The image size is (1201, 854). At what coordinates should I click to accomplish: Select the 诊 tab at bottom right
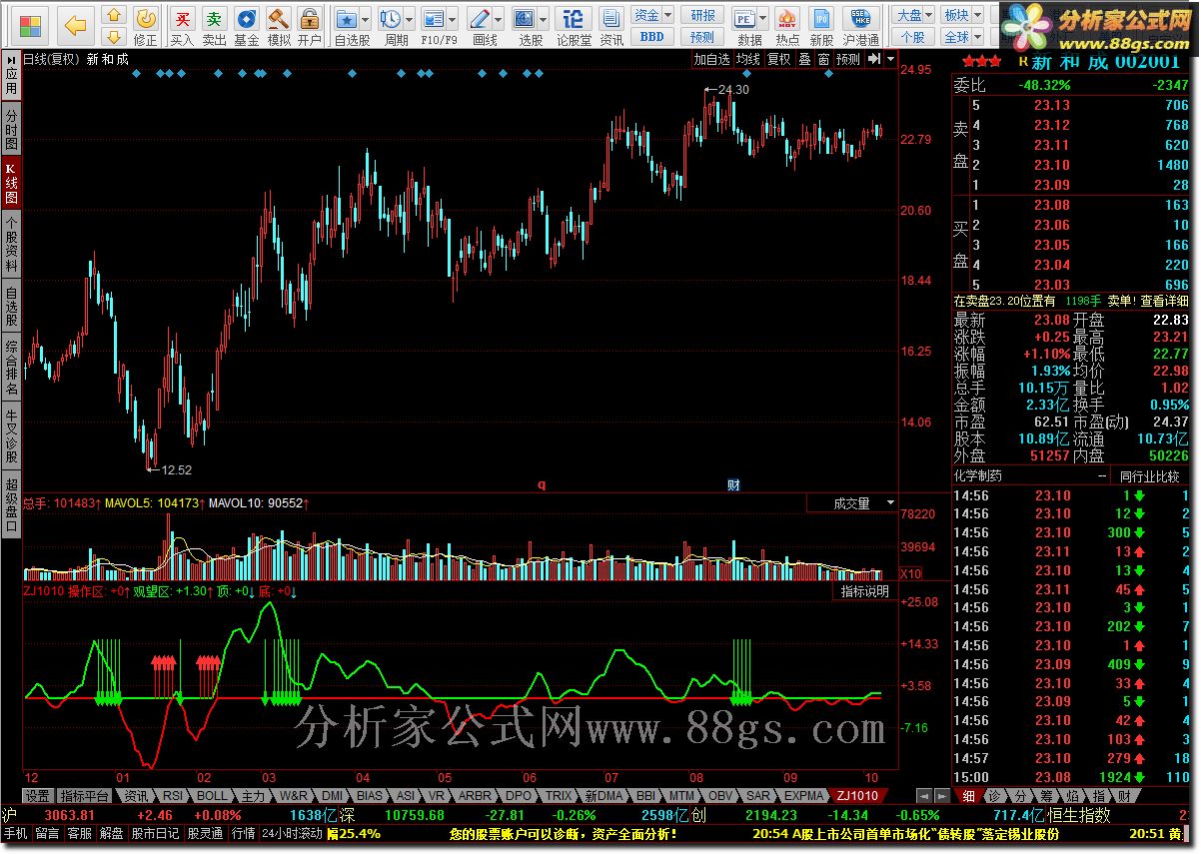tap(994, 796)
